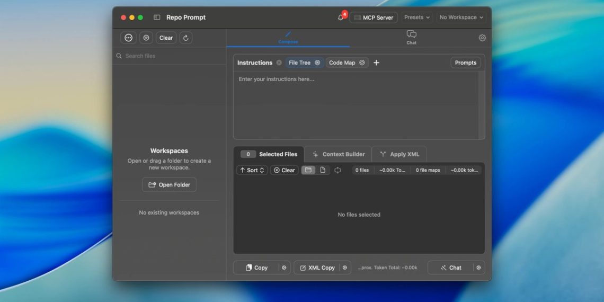The image size is (604, 302).
Task: Click the Open Folder button
Action: pos(169,185)
